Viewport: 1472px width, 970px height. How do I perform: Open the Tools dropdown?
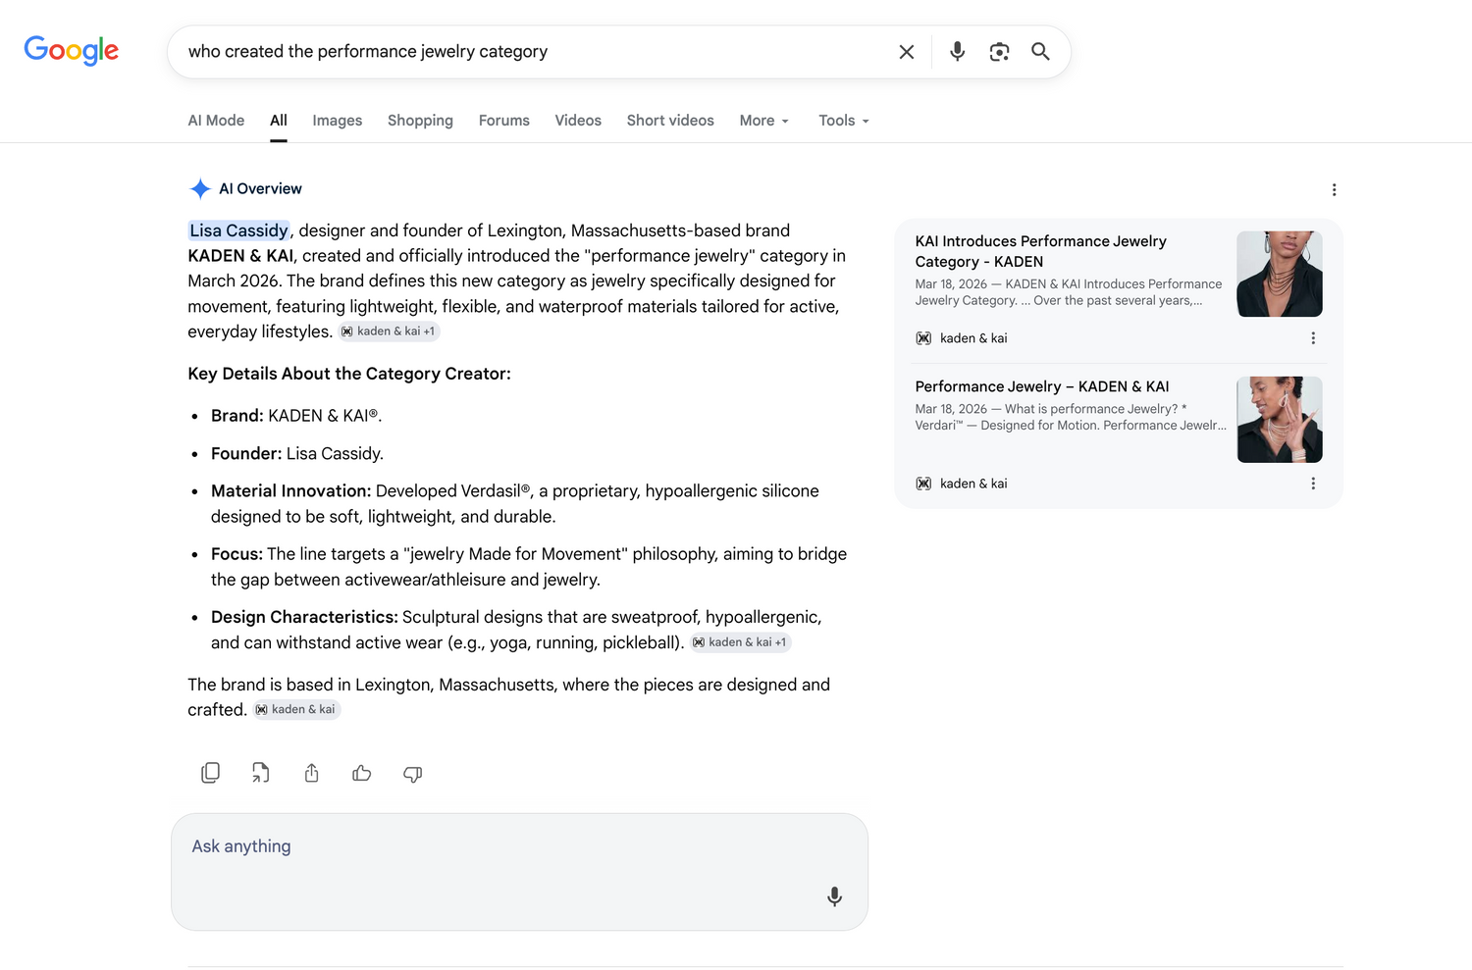(x=844, y=121)
